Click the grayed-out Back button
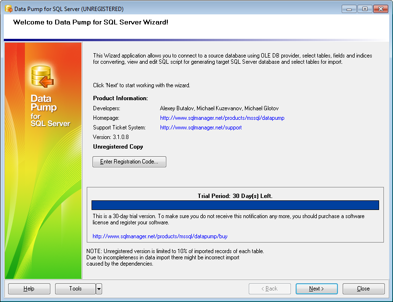393x302 pixels. 269,289
